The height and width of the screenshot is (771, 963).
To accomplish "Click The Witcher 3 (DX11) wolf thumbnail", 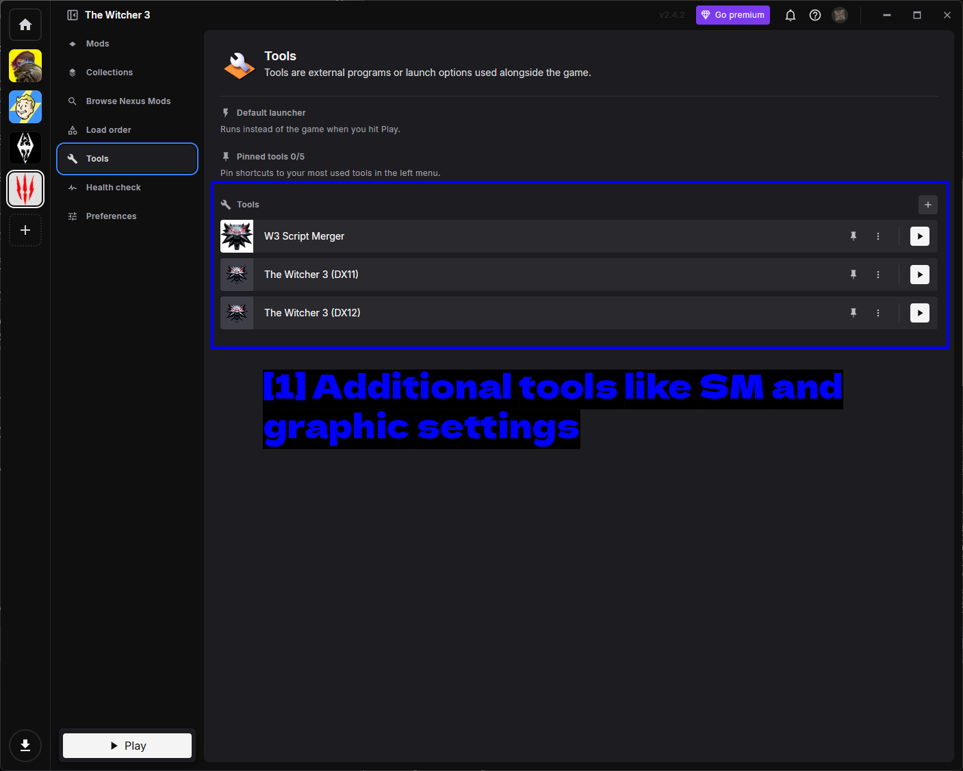I will pos(237,275).
